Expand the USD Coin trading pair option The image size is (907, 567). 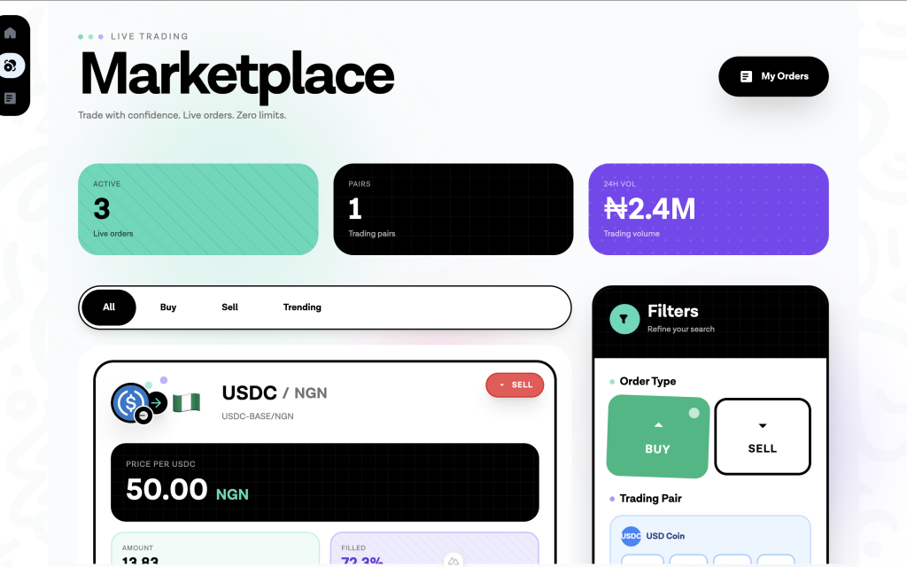[709, 535]
